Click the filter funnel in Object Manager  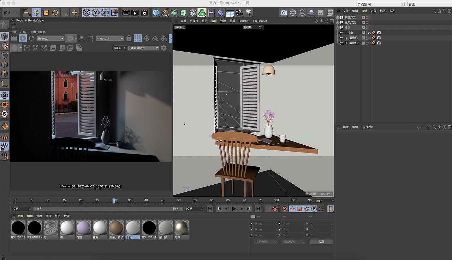445,11
